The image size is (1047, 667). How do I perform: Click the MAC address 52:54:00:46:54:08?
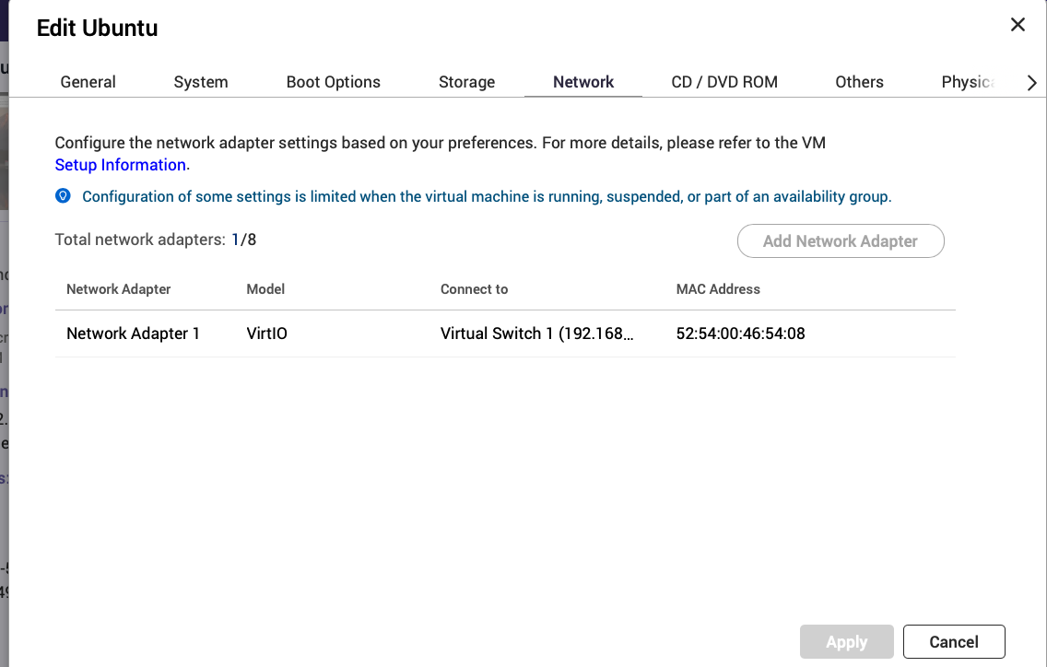point(740,333)
